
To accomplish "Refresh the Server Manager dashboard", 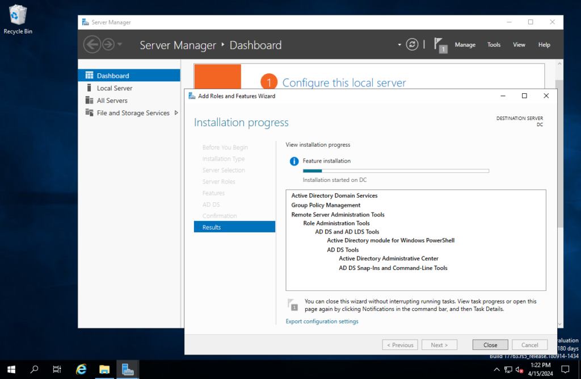I will click(412, 44).
